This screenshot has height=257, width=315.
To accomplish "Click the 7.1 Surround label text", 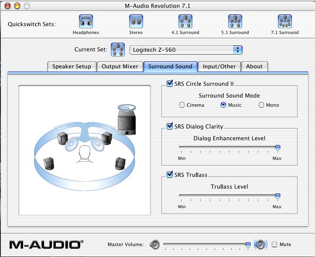I will [x=284, y=33].
